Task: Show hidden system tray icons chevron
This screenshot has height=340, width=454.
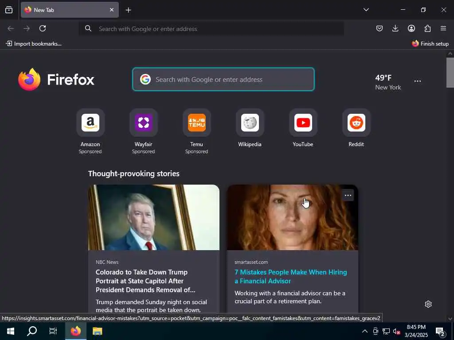Action: click(365, 331)
